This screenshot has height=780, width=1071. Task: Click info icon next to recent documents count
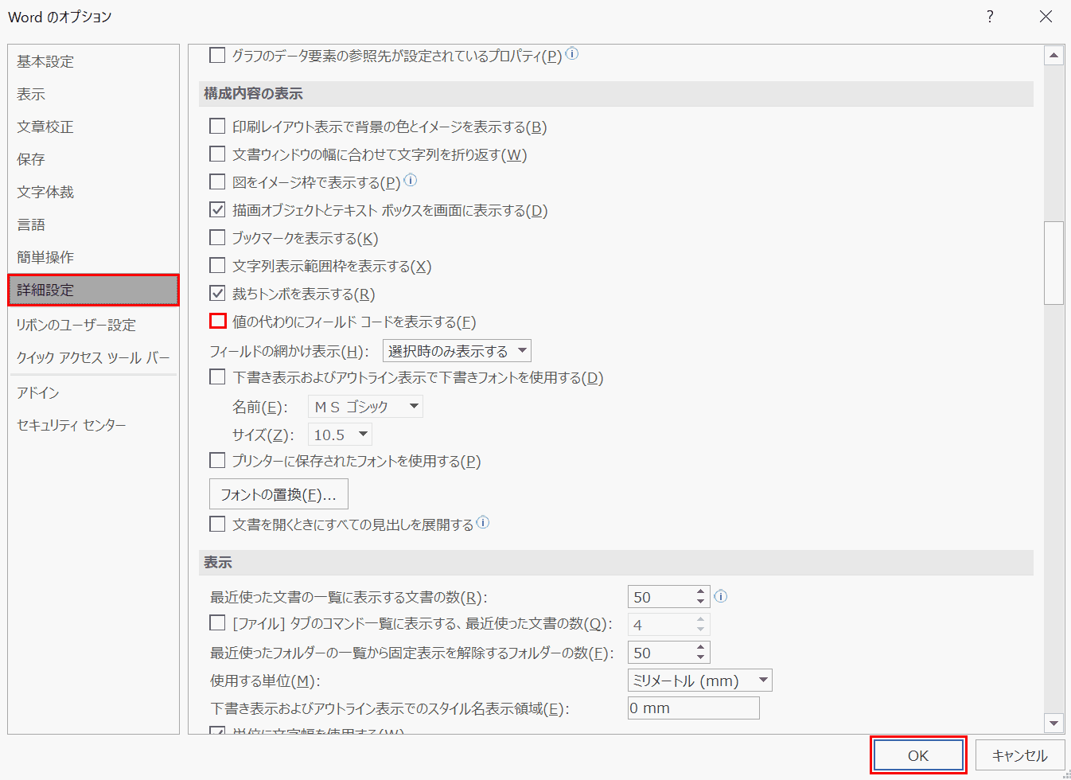coord(721,596)
